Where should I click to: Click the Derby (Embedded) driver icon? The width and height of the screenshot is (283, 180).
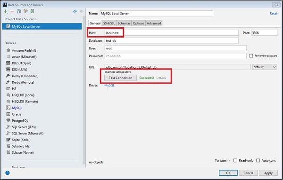point(8,76)
